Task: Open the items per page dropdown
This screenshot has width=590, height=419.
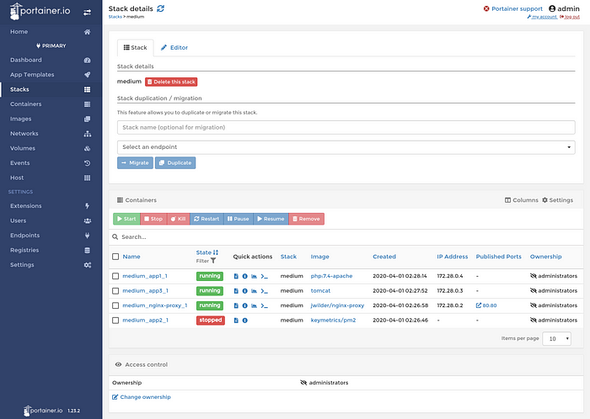Action: click(x=556, y=339)
